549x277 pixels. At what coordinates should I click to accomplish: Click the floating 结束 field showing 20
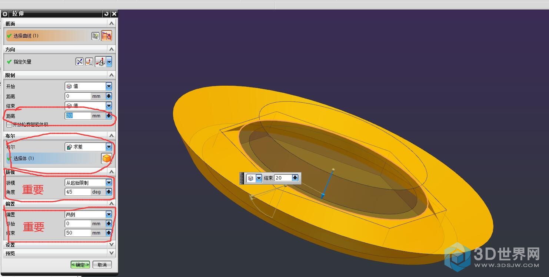click(x=283, y=178)
